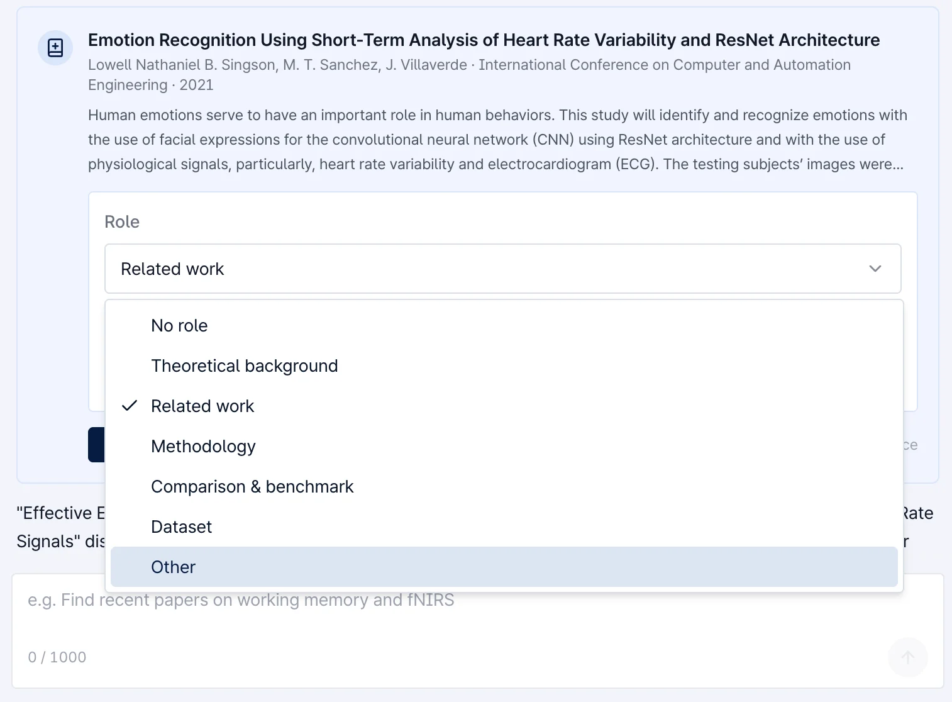Click the checkmark icon next to Related work
The width and height of the screenshot is (952, 702).
pyautogui.click(x=130, y=406)
